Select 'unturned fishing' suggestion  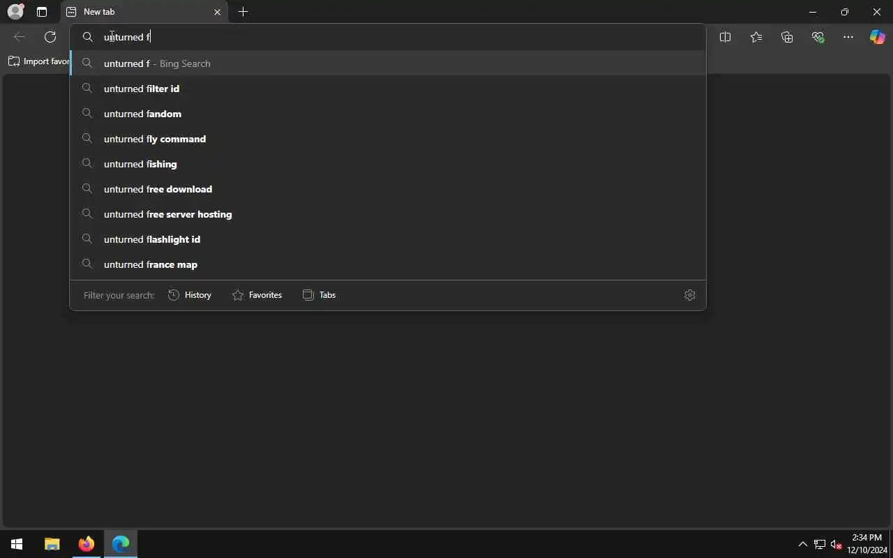388,164
